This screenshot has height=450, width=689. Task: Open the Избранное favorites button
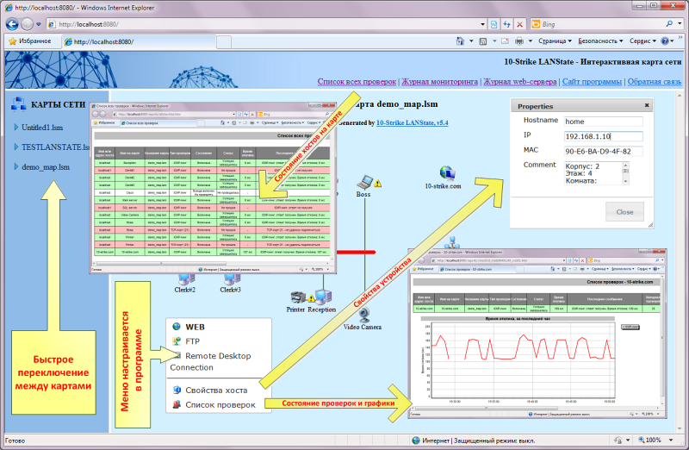click(x=30, y=41)
